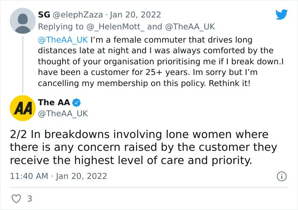Viewport: 298px width, 210px height.
Task: Click @TheAA_UK in the Replying to line
Action: pos(190,26)
